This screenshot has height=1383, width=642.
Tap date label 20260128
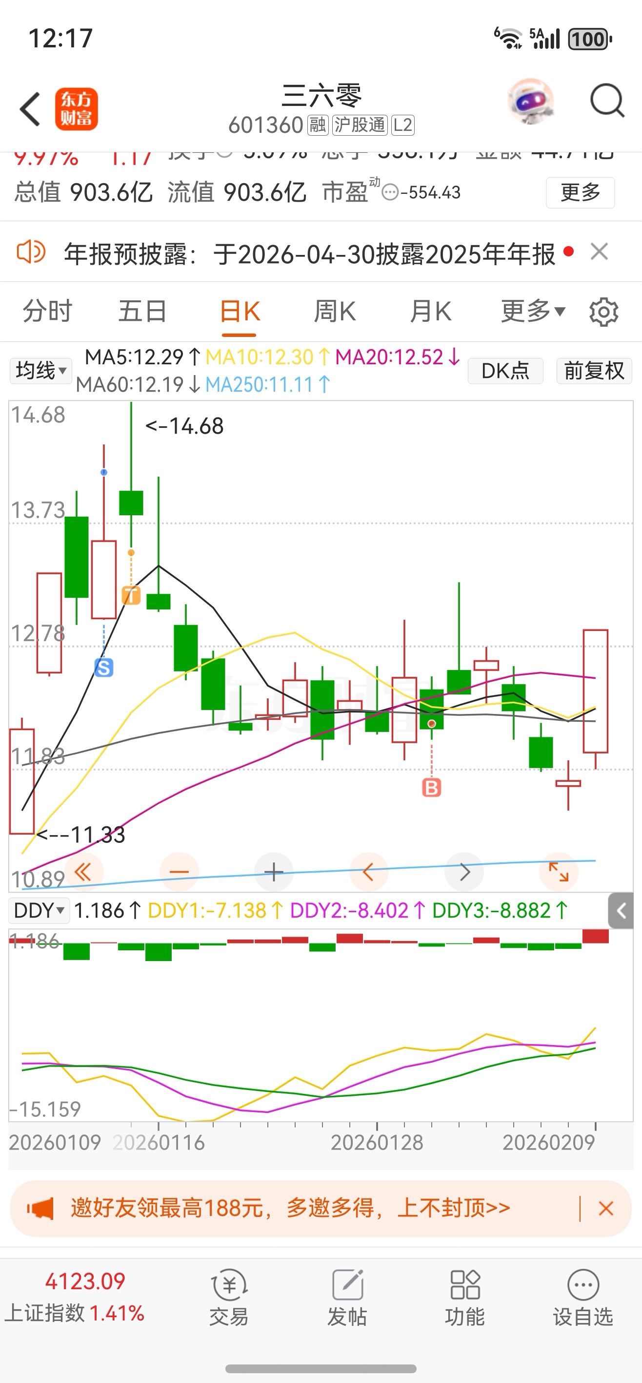pyautogui.click(x=377, y=1142)
